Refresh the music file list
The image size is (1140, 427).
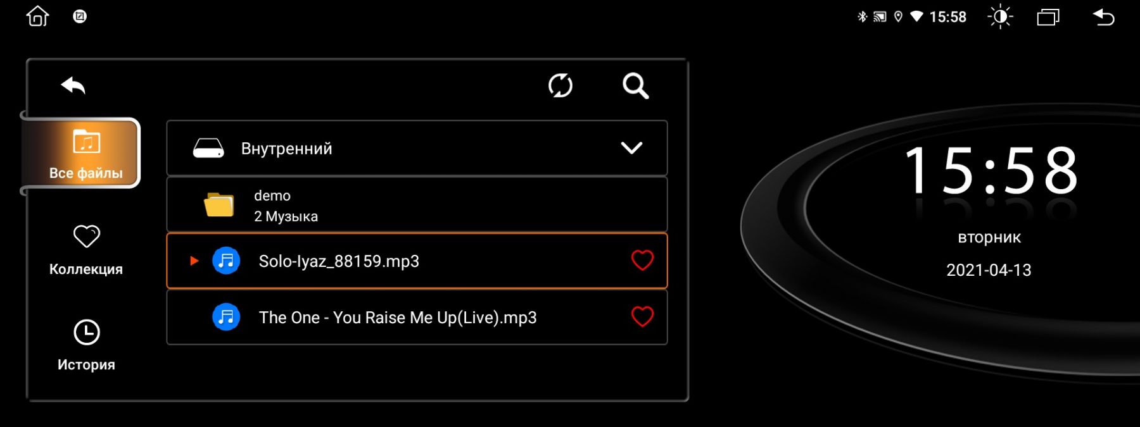(560, 85)
